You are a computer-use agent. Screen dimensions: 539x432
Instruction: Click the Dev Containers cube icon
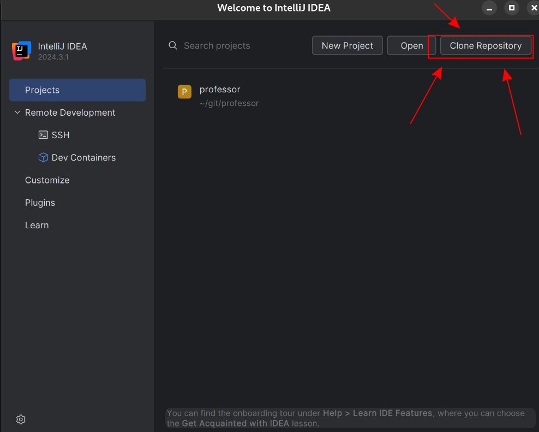point(43,157)
